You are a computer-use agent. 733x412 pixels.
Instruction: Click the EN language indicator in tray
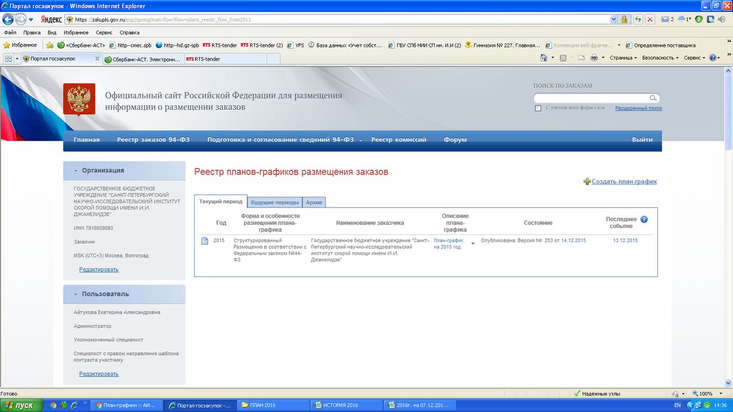[679, 405]
